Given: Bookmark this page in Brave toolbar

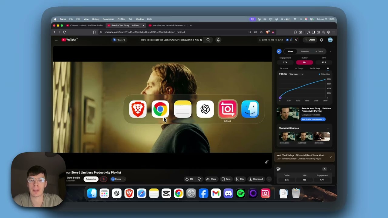Looking at the screenshot, I should [x=94, y=32].
